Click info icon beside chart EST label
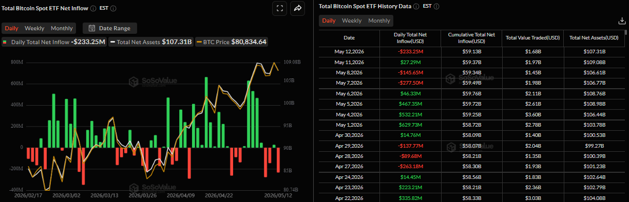Image resolution: width=629 pixels, height=202 pixels. click(x=113, y=8)
